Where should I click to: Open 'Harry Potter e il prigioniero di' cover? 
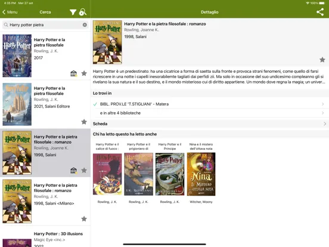click(138, 174)
